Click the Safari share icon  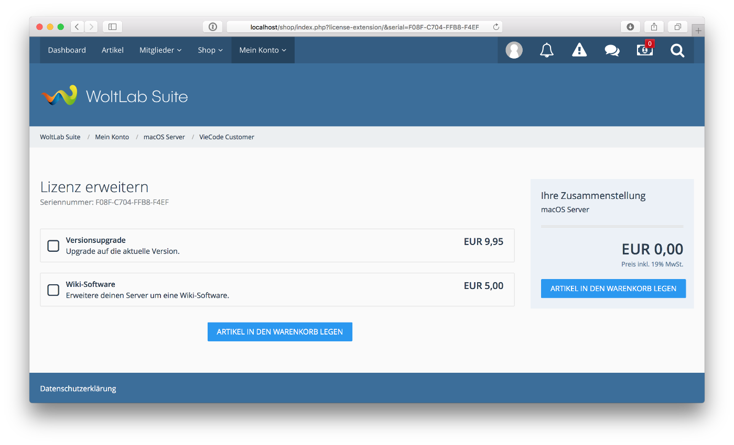(654, 27)
